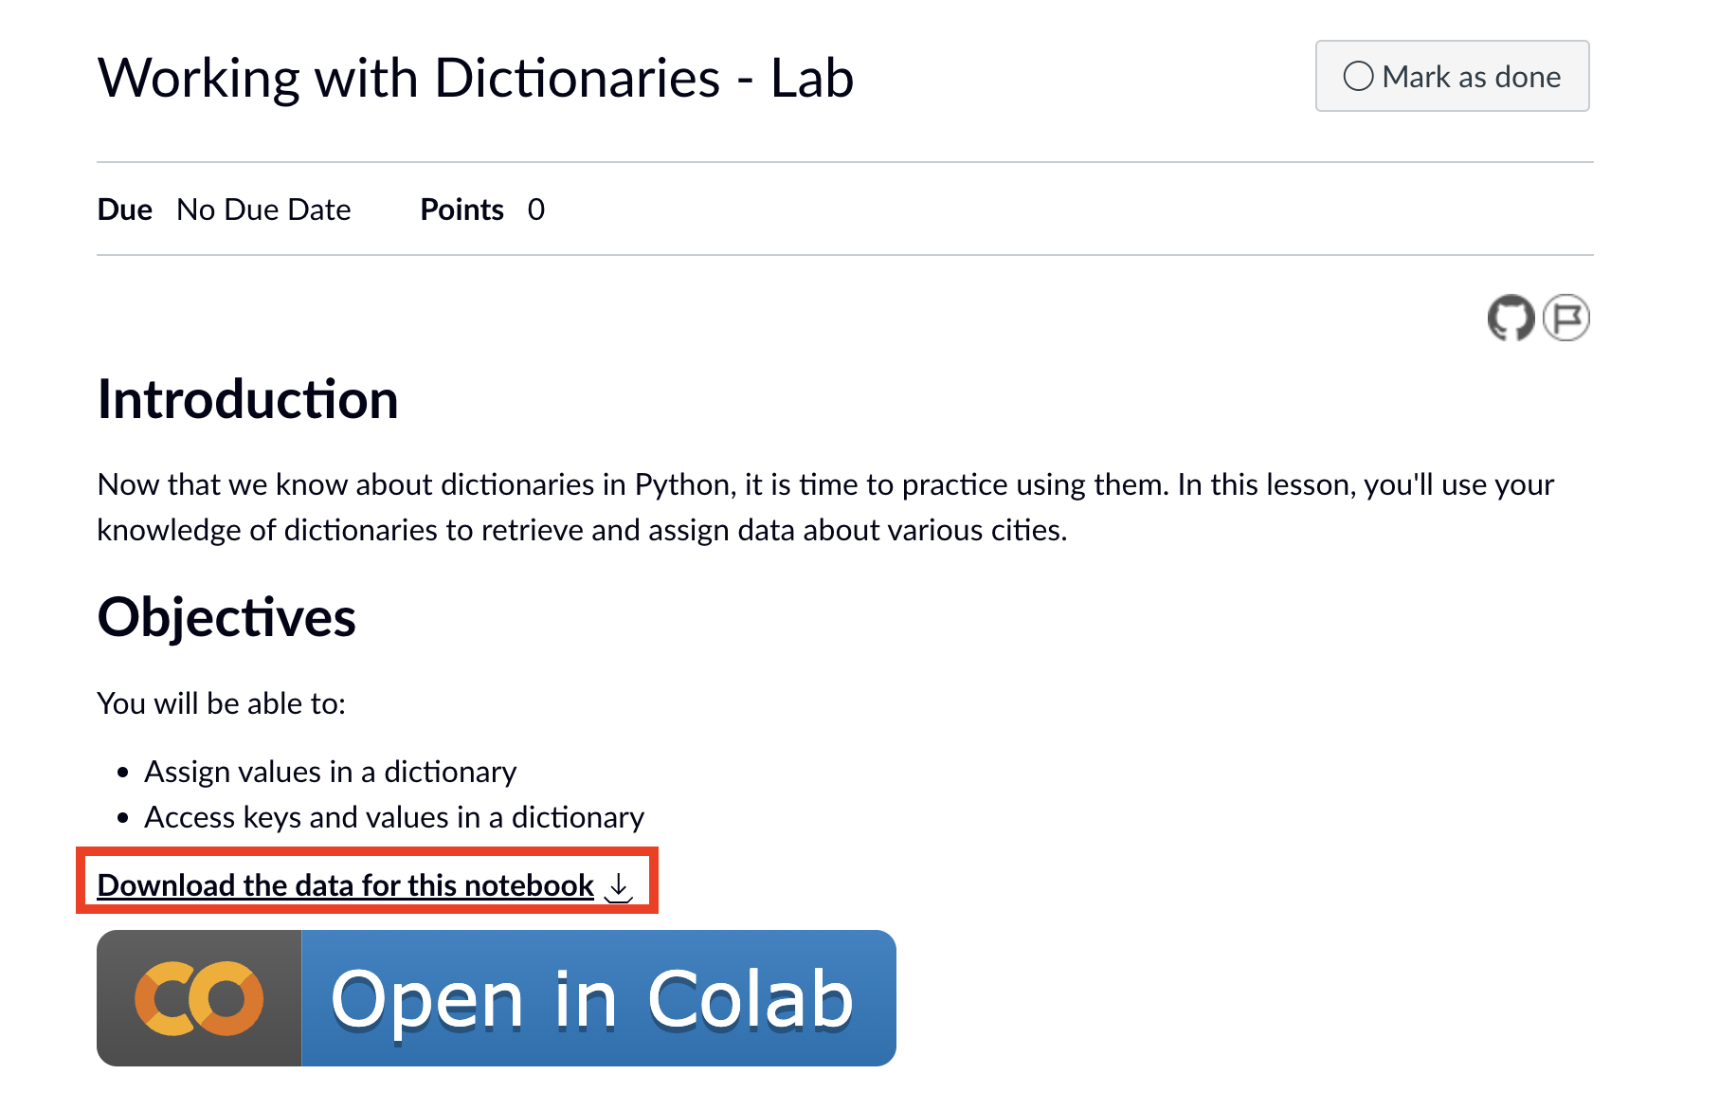
Task: Select the "Working with Dictionaries - Lab" title
Action: point(475,77)
